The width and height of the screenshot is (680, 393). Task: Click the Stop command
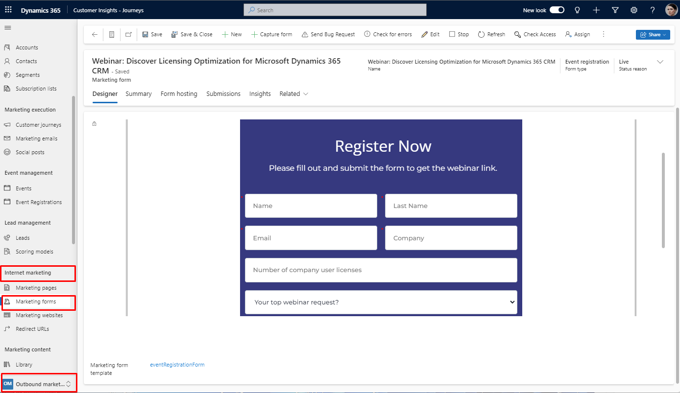[x=459, y=34]
